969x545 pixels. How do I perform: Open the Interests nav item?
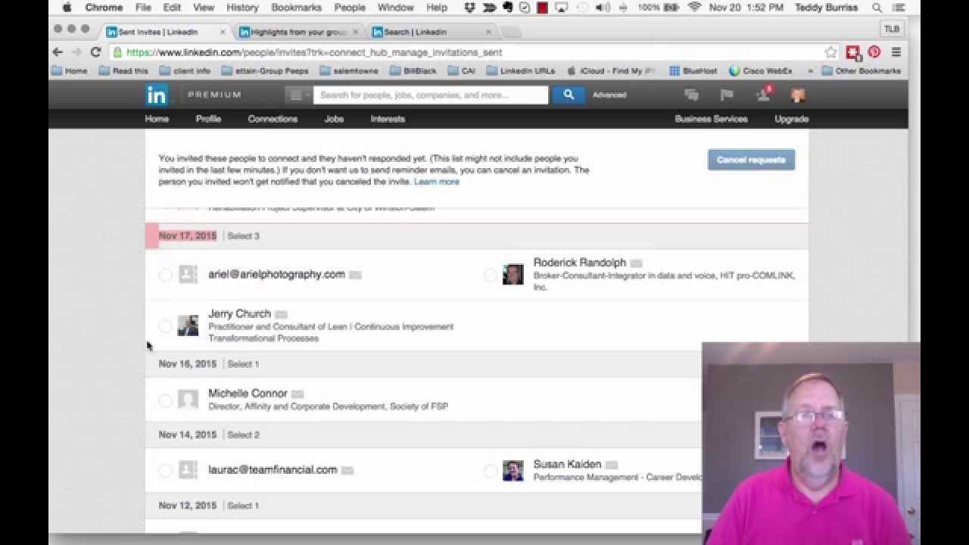click(x=388, y=119)
